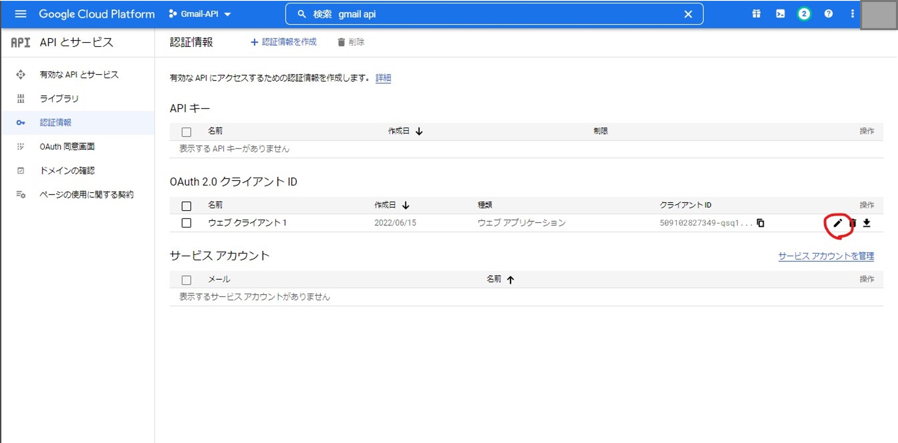898x443 pixels.
Task: Click the 種類 column header
Action: coord(485,205)
